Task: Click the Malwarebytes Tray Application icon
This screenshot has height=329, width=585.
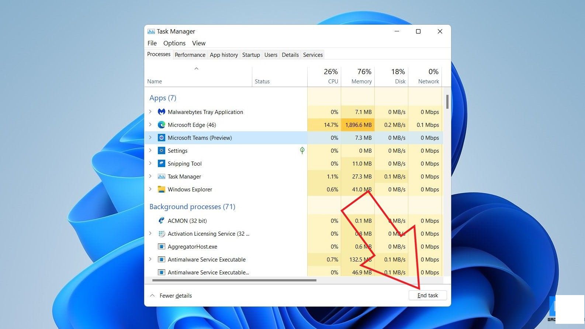Action: [x=161, y=112]
